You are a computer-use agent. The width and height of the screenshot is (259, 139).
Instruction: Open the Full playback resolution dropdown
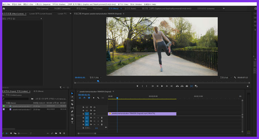pyautogui.click(x=226, y=77)
